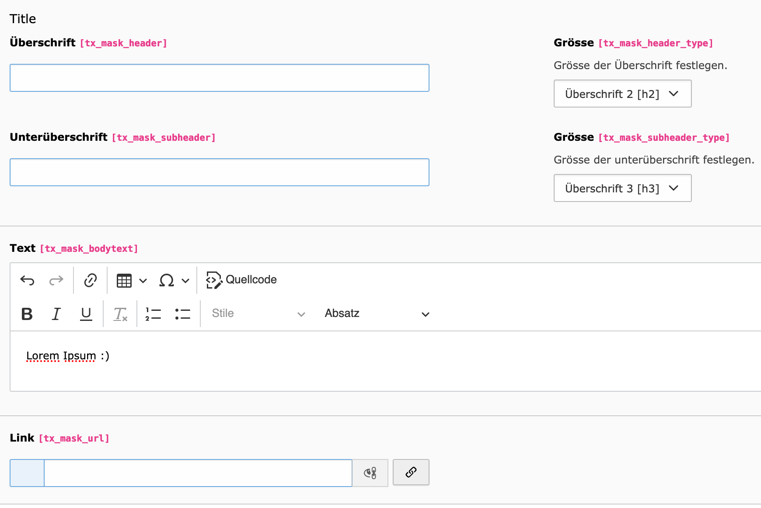Toggle underline formatting

tap(86, 314)
